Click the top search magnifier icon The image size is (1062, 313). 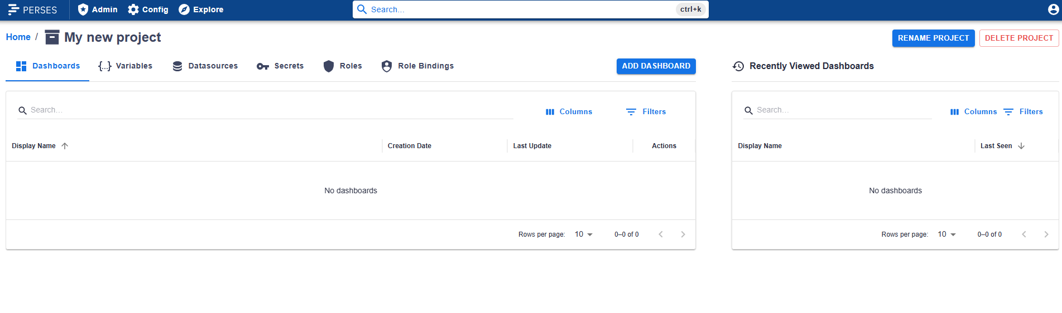pyautogui.click(x=362, y=9)
